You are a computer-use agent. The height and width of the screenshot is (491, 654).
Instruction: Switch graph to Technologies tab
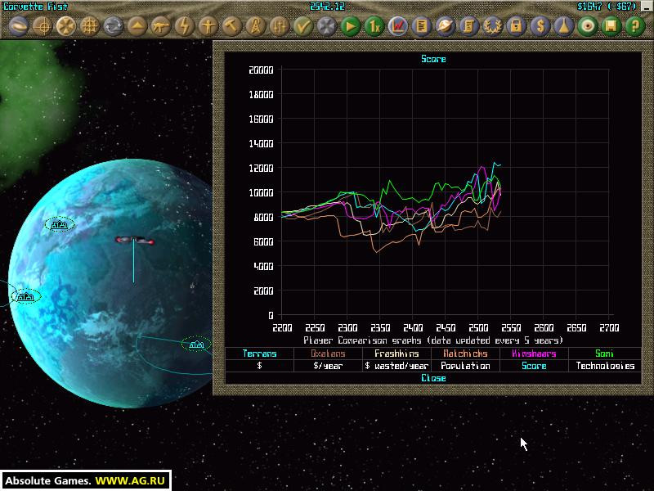(x=604, y=366)
